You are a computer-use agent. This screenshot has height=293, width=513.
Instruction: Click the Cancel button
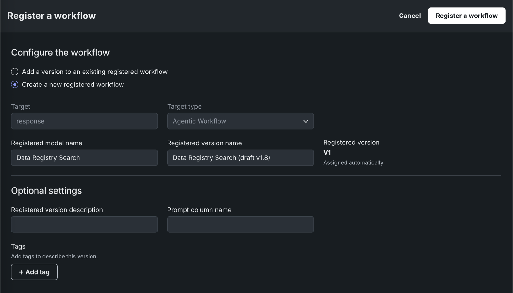click(x=409, y=16)
